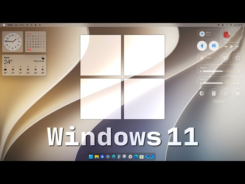
Task: Skip to previous track in media widget
Action: (226, 46)
